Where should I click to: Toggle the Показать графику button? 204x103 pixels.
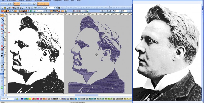43,4
